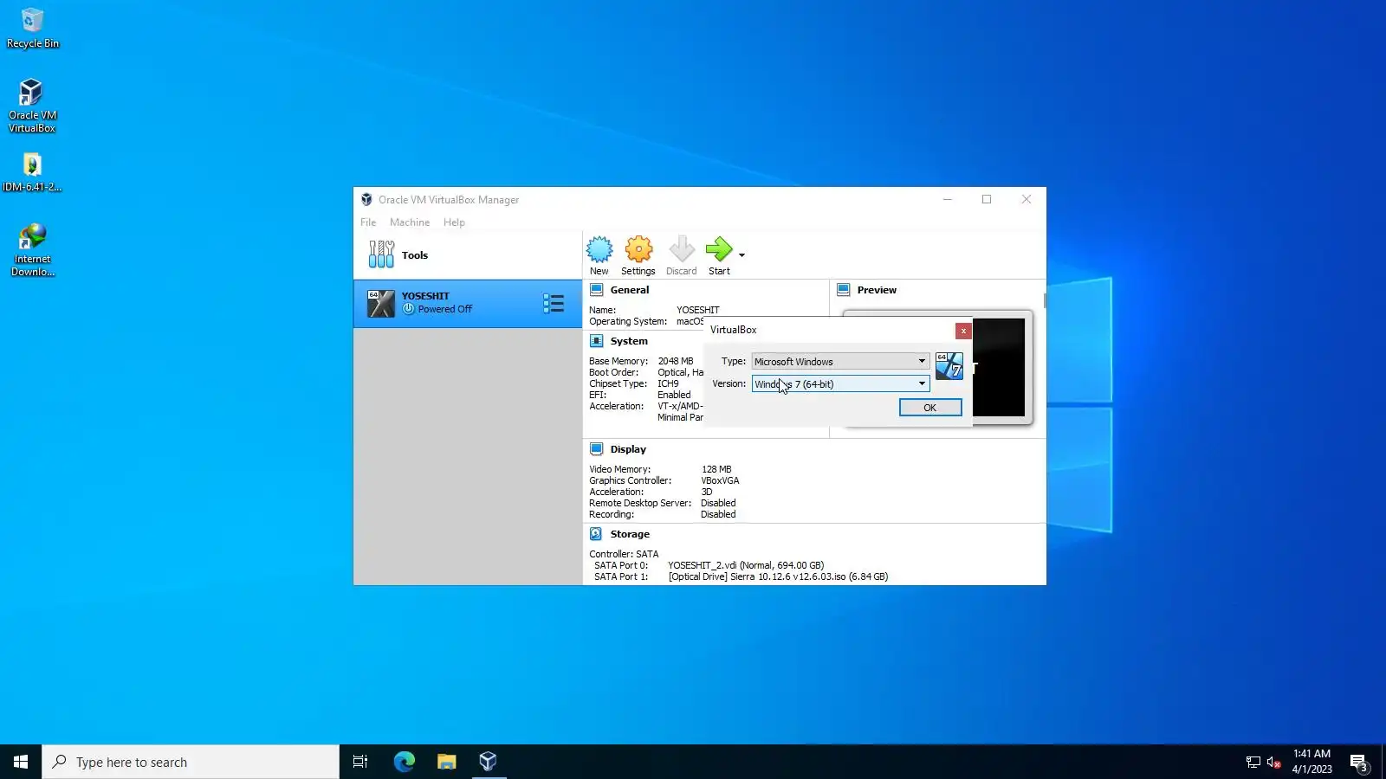Click the Windows 7 OS type icon
The height and width of the screenshot is (779, 1386).
tap(949, 366)
